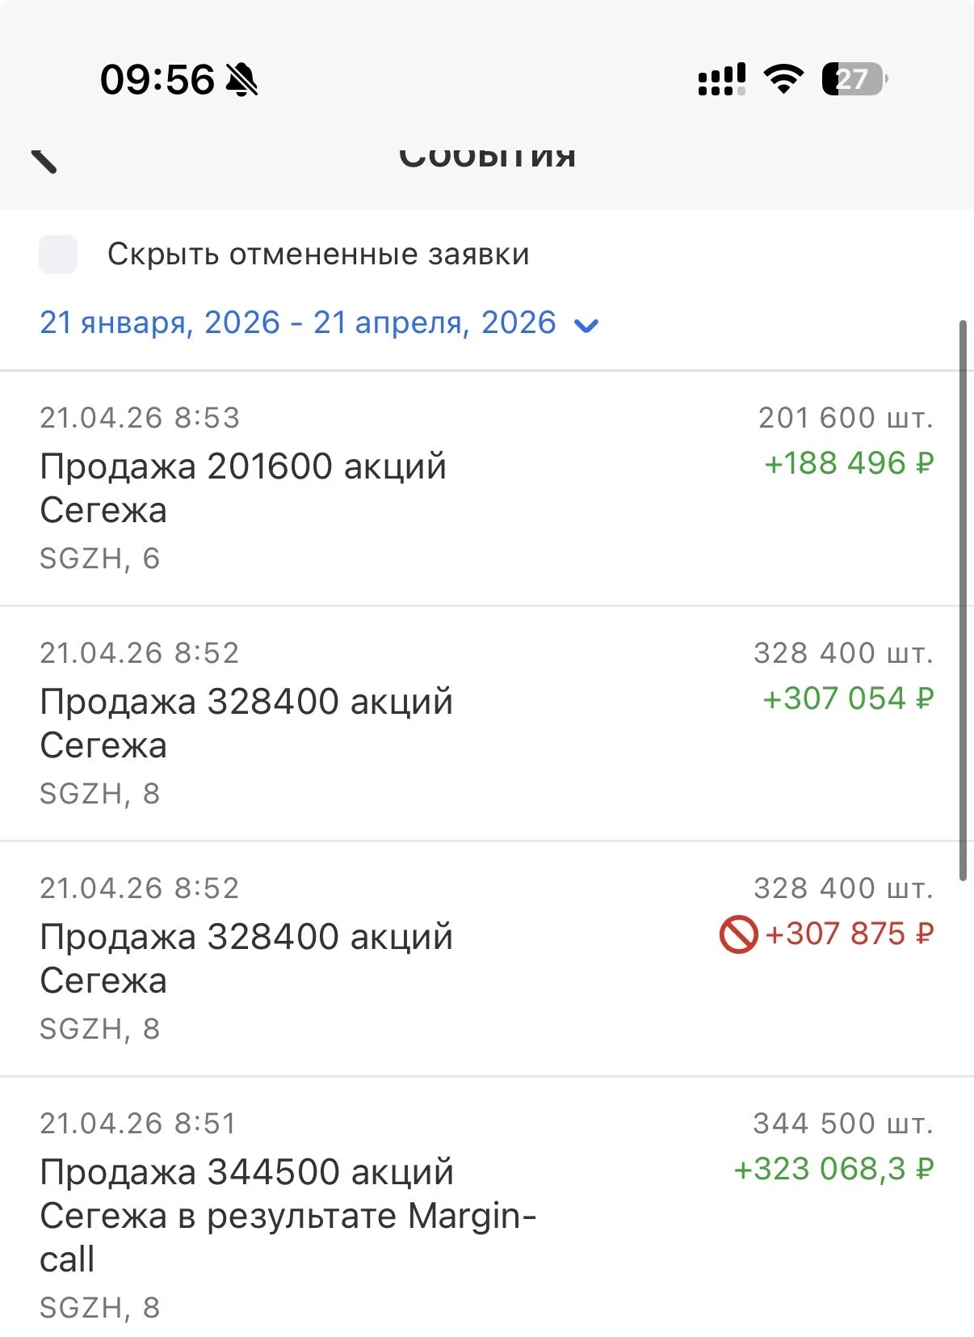Tap the Wi-Fi status icon
Screen dimensions: 974x1337
pyautogui.click(x=783, y=79)
